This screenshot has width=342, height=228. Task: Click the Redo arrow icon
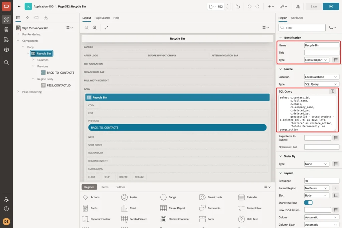click(x=258, y=7)
